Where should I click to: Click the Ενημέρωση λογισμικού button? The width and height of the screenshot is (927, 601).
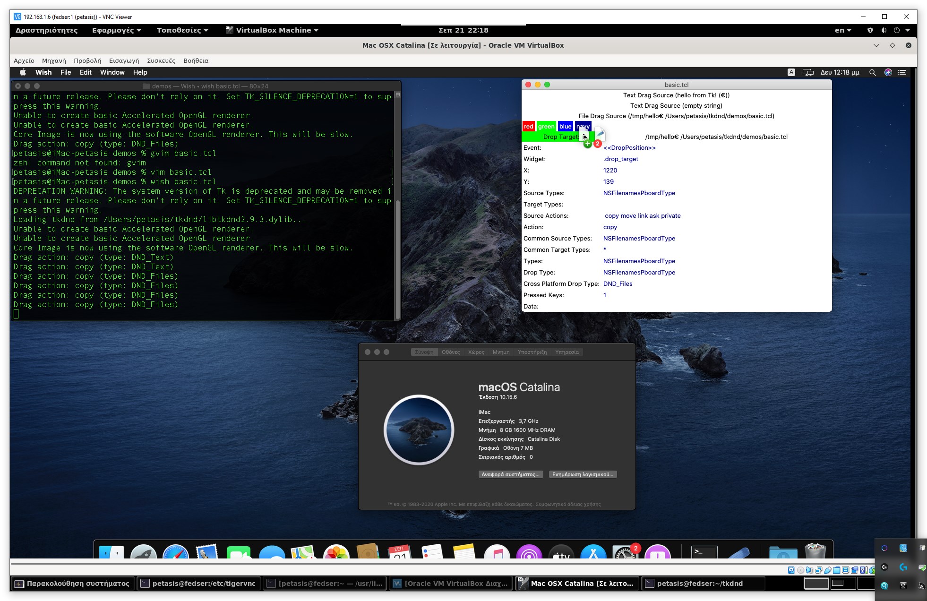(583, 474)
